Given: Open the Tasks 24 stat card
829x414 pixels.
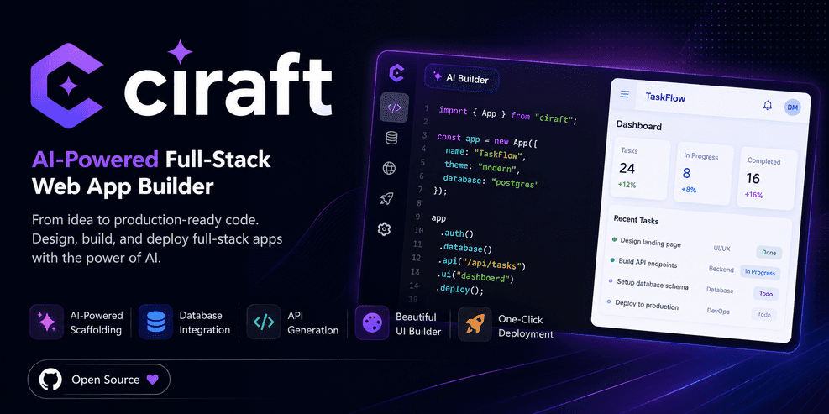Looking at the screenshot, I should pyautogui.click(x=641, y=170).
